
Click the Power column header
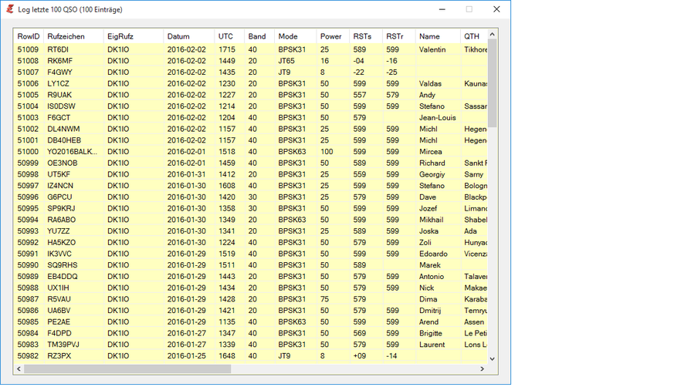tap(330, 36)
